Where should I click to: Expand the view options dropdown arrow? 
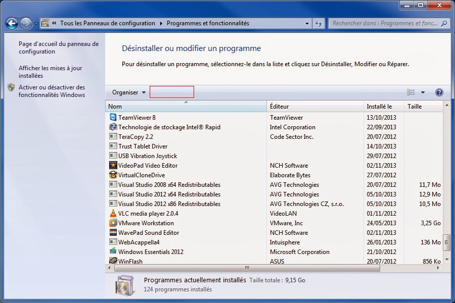[x=423, y=92]
